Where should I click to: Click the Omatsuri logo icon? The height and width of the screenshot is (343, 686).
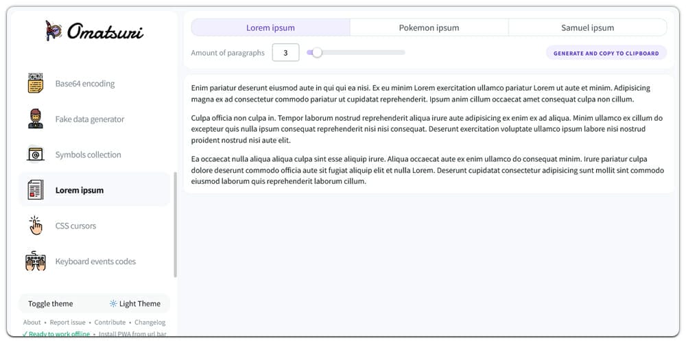pyautogui.click(x=54, y=30)
